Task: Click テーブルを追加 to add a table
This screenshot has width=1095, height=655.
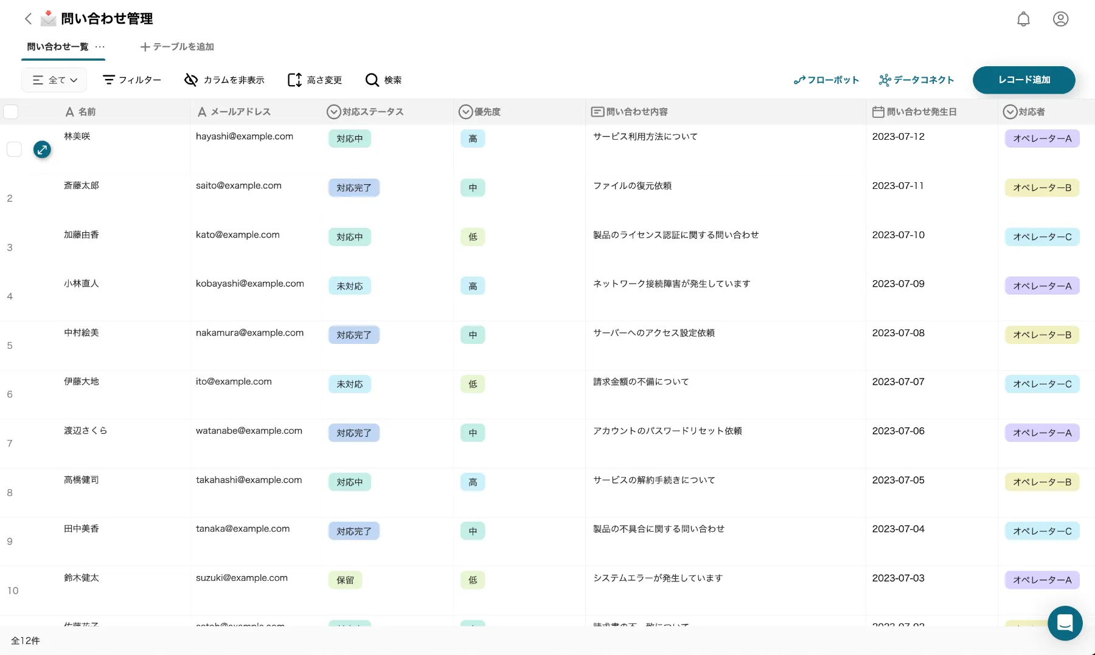Action: pyautogui.click(x=177, y=47)
